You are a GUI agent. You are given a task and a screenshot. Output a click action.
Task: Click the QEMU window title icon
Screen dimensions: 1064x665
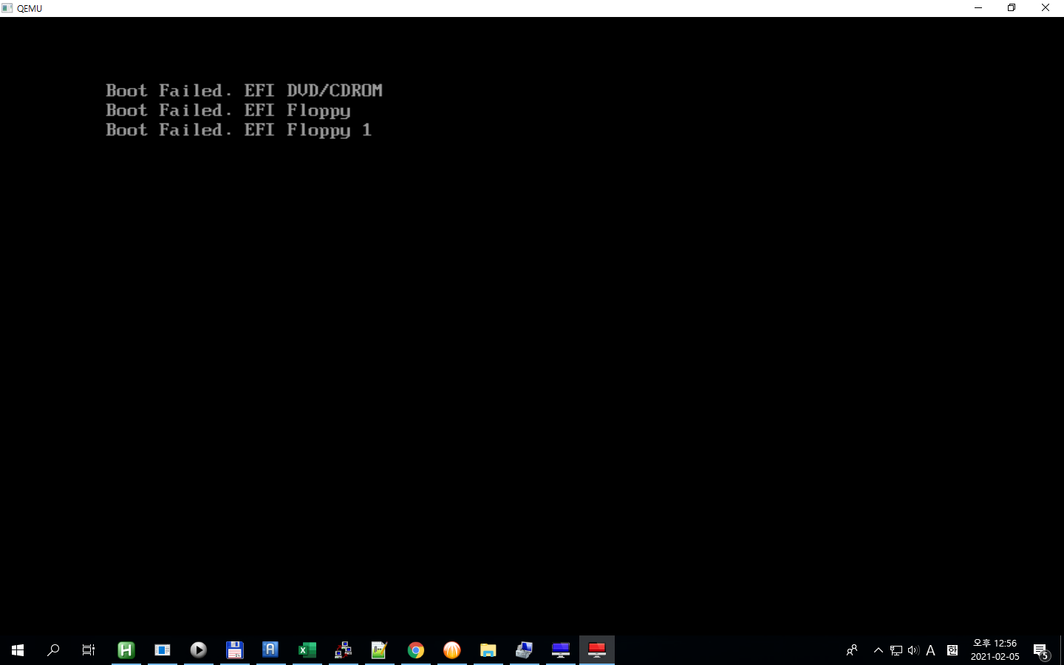7,8
